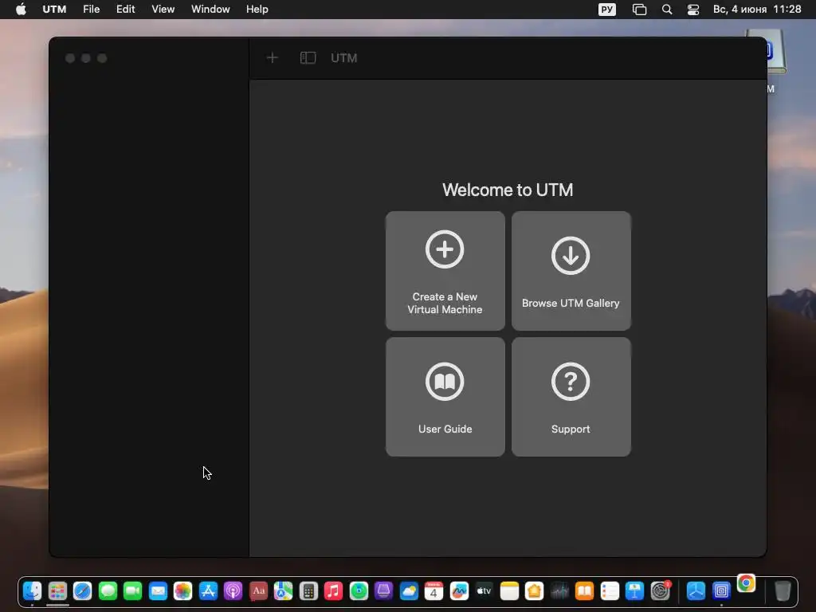Open Messages in the Dock

pyautogui.click(x=108, y=591)
